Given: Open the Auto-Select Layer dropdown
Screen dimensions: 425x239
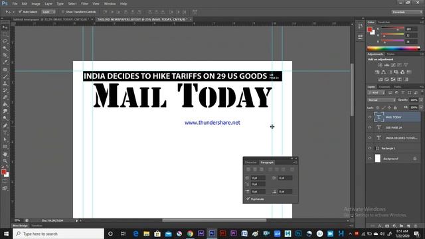Looking at the screenshot, I should [48, 12].
